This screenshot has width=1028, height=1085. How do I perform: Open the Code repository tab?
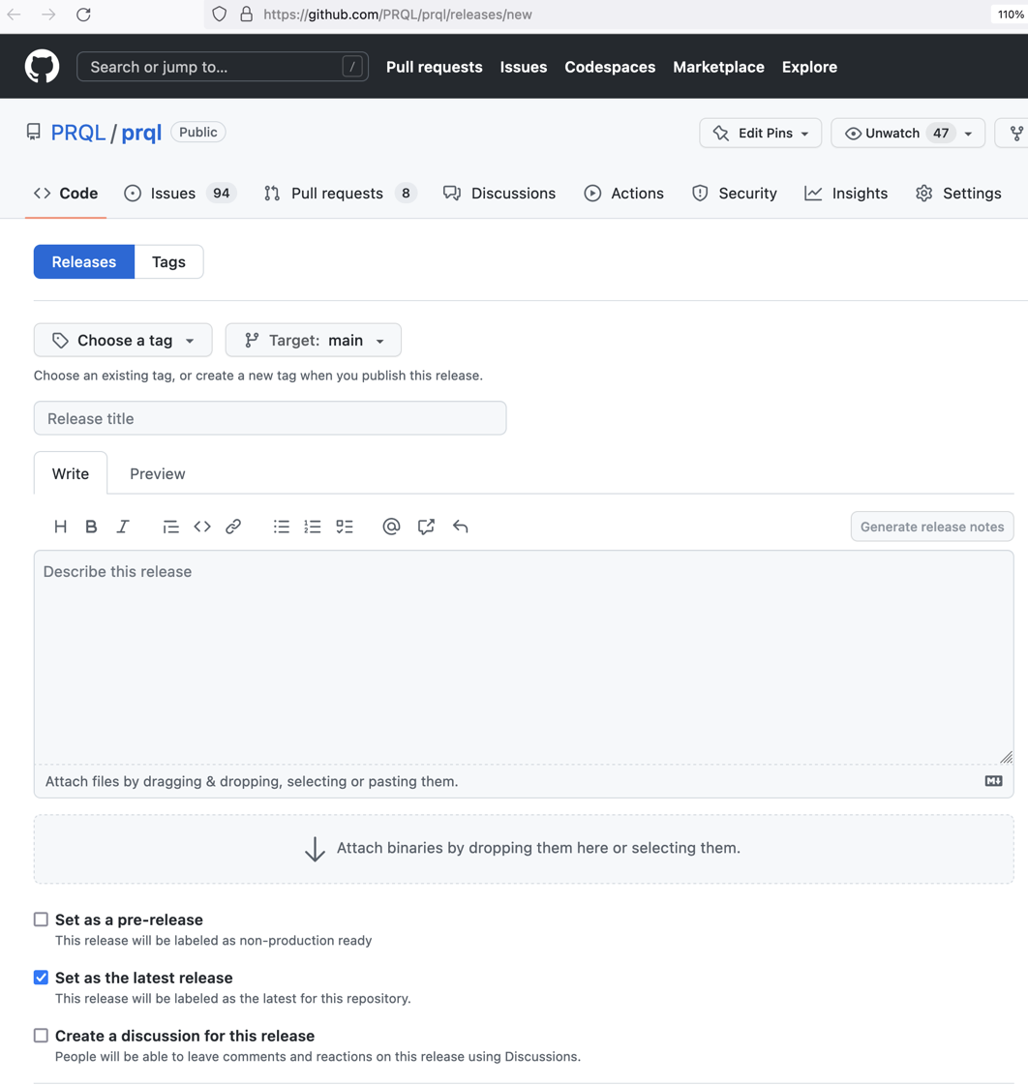pos(66,193)
